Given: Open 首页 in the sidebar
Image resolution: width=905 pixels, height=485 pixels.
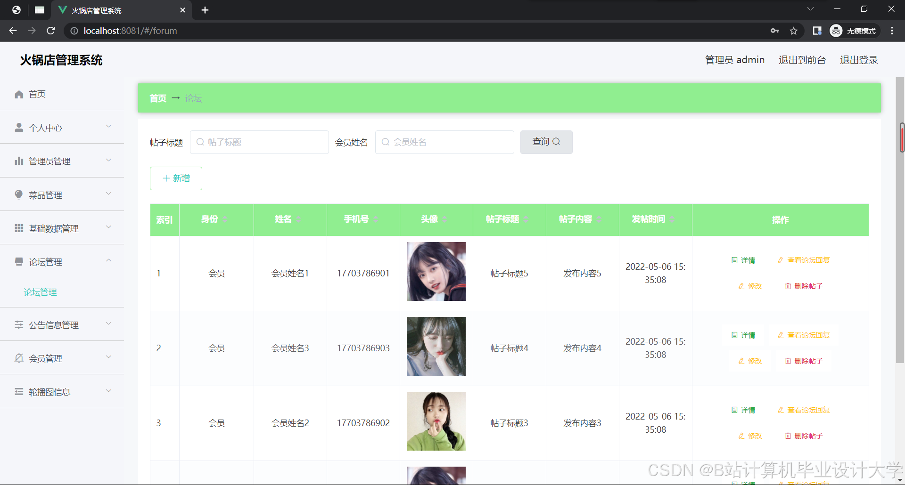Looking at the screenshot, I should click(62, 94).
